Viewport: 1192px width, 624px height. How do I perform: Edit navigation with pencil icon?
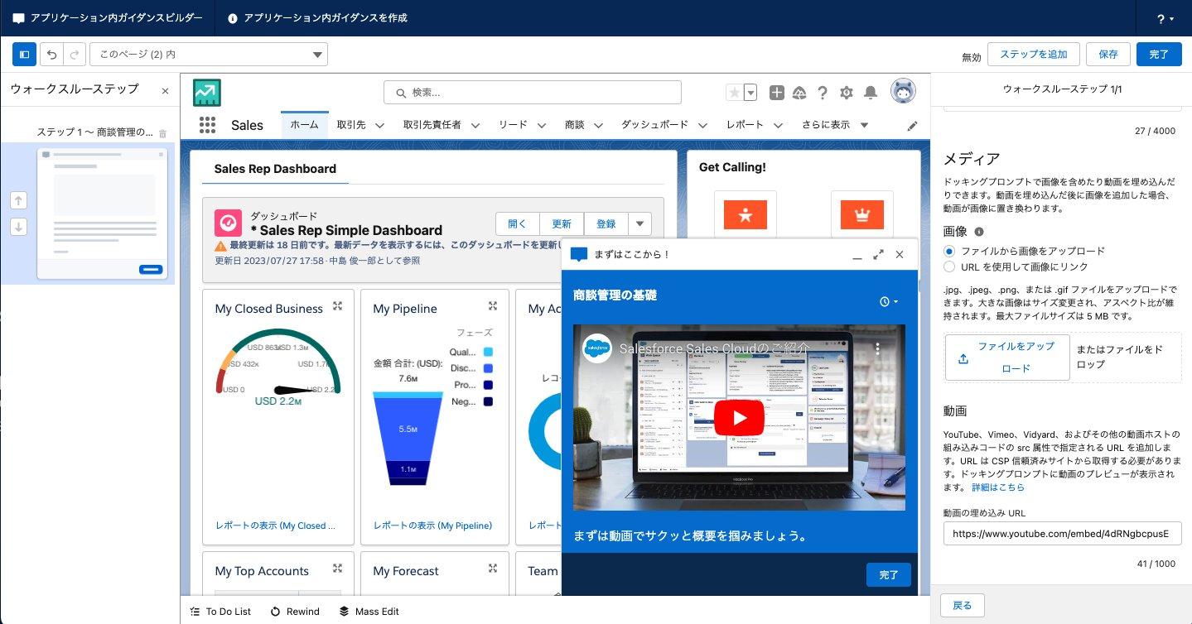click(913, 126)
